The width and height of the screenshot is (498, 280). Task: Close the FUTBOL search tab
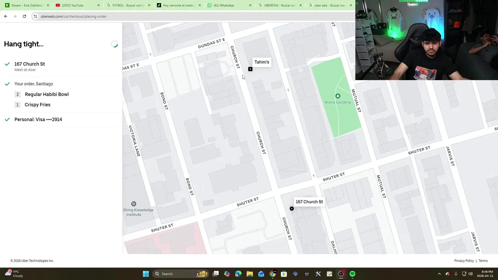(x=149, y=5)
